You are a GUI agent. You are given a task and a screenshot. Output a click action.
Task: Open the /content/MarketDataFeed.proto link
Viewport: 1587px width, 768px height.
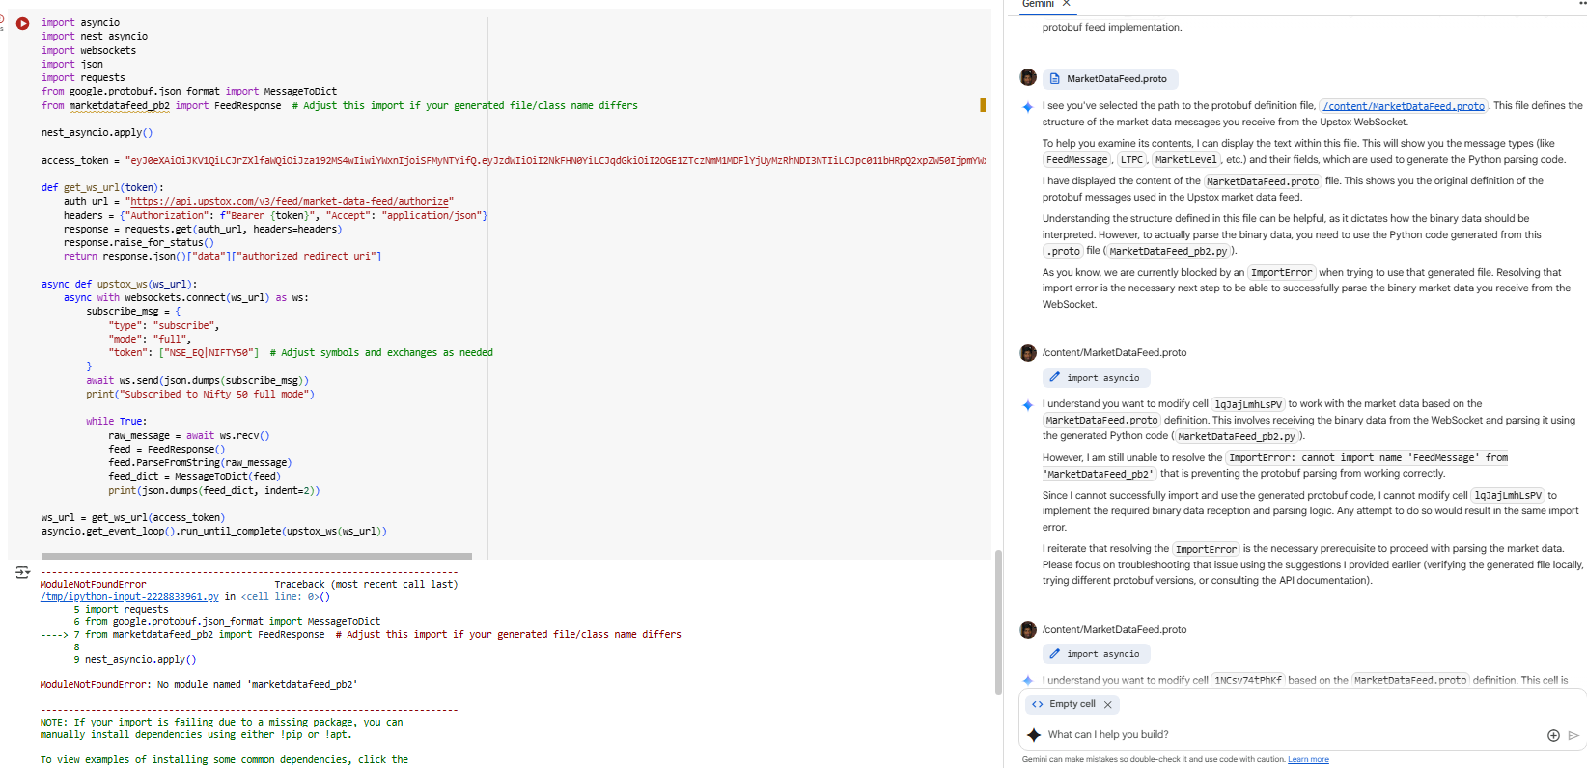pos(1404,106)
